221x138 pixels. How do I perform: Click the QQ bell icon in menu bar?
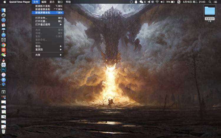coord(136,2)
